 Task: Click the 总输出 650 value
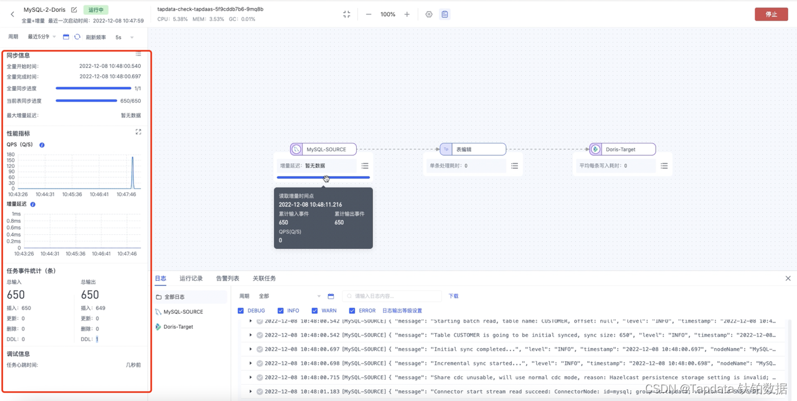(90, 295)
